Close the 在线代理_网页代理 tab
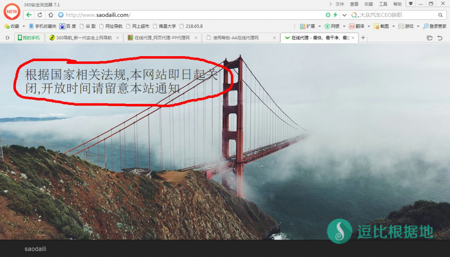 pyautogui.click(x=196, y=38)
